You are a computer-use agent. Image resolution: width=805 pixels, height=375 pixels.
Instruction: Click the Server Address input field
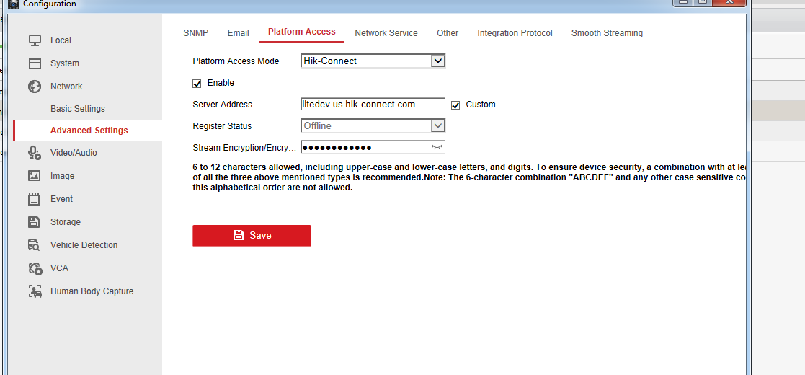pos(372,105)
